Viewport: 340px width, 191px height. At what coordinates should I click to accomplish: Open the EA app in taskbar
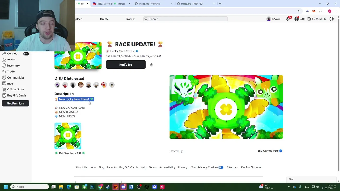pyautogui.click(x=116, y=187)
